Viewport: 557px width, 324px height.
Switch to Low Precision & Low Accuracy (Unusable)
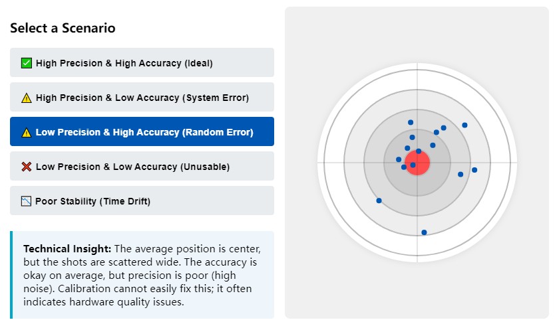tap(142, 167)
